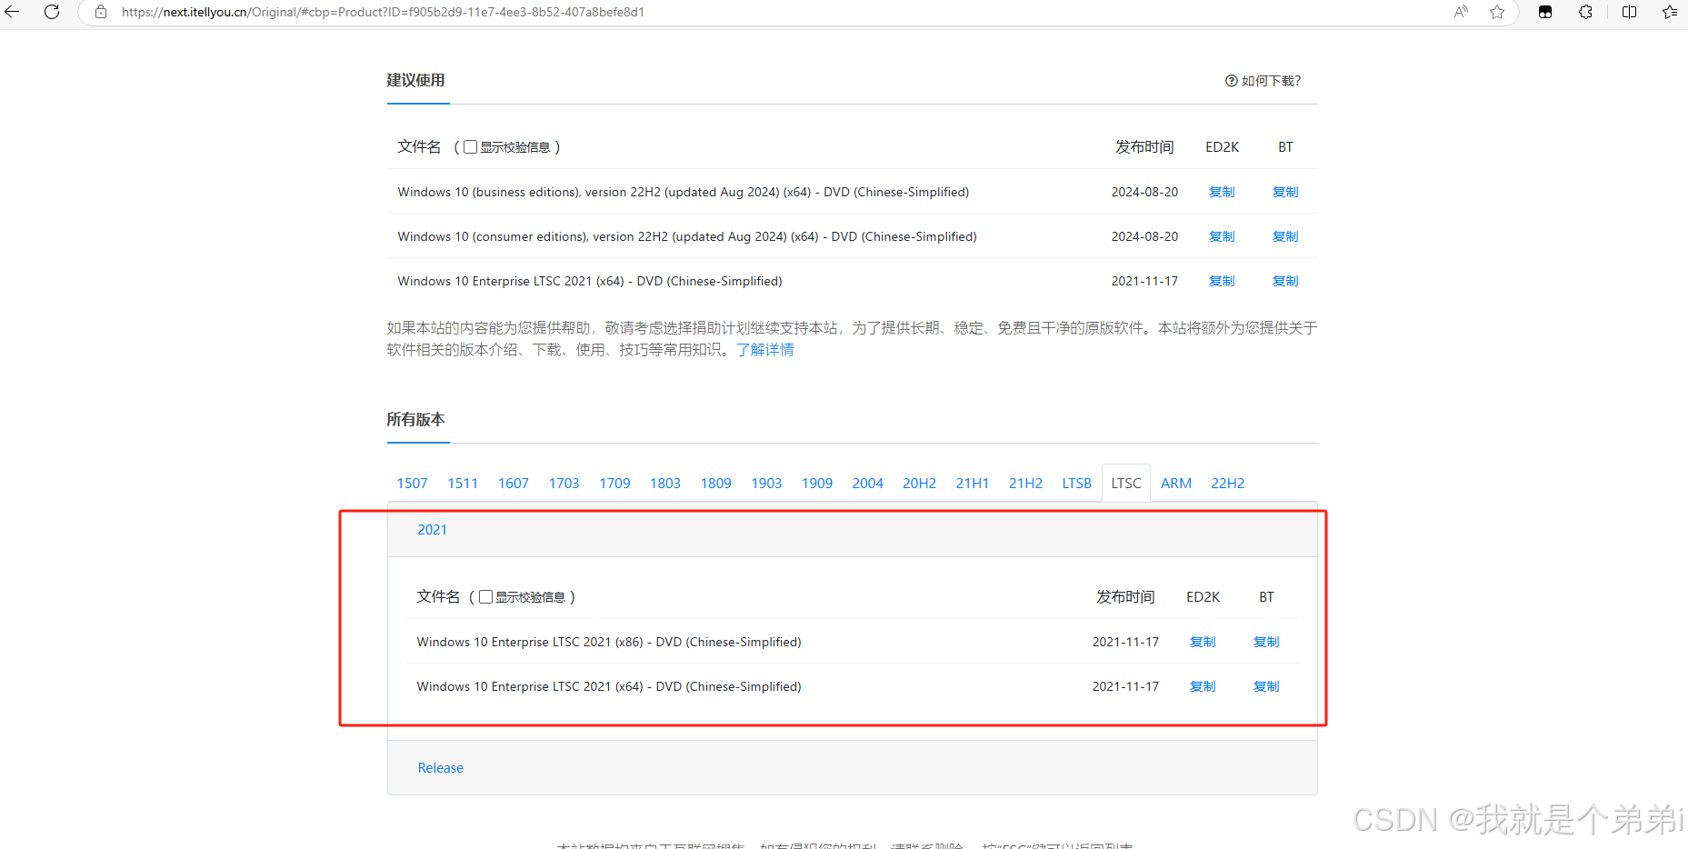Click Windows 10 (consumer editions) file name

pos(687,236)
